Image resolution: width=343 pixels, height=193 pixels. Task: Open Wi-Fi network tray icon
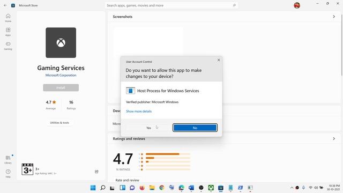pos(311,188)
